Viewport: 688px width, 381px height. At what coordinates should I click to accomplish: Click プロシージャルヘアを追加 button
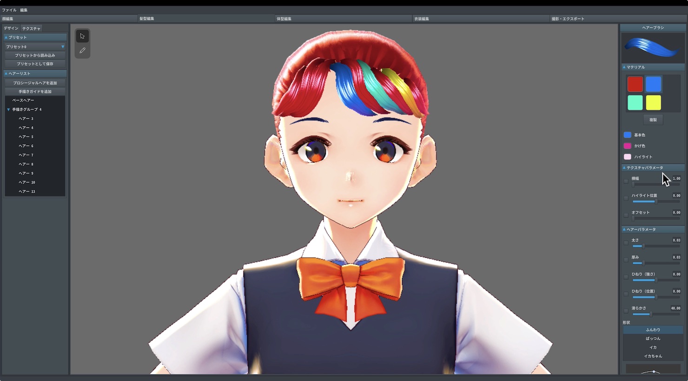pos(35,83)
